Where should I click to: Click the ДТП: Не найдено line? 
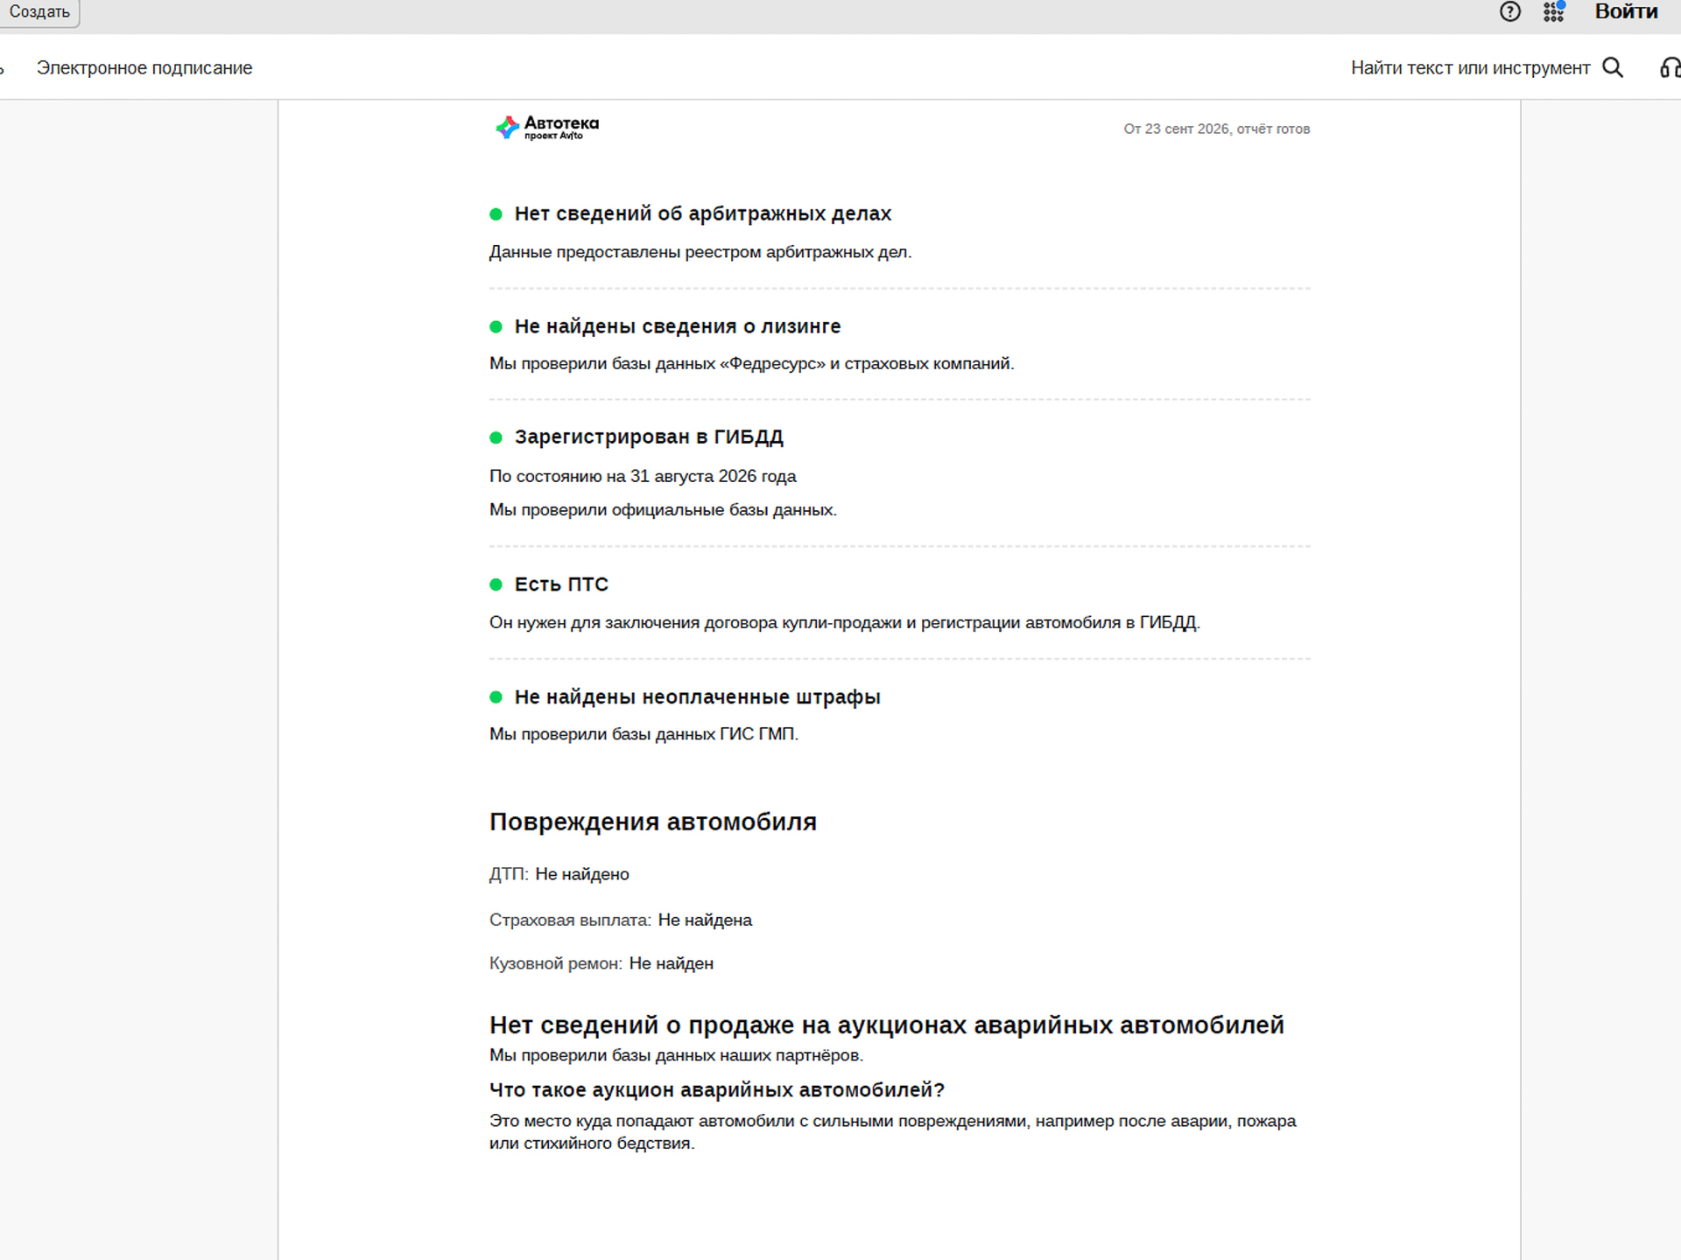pos(559,874)
